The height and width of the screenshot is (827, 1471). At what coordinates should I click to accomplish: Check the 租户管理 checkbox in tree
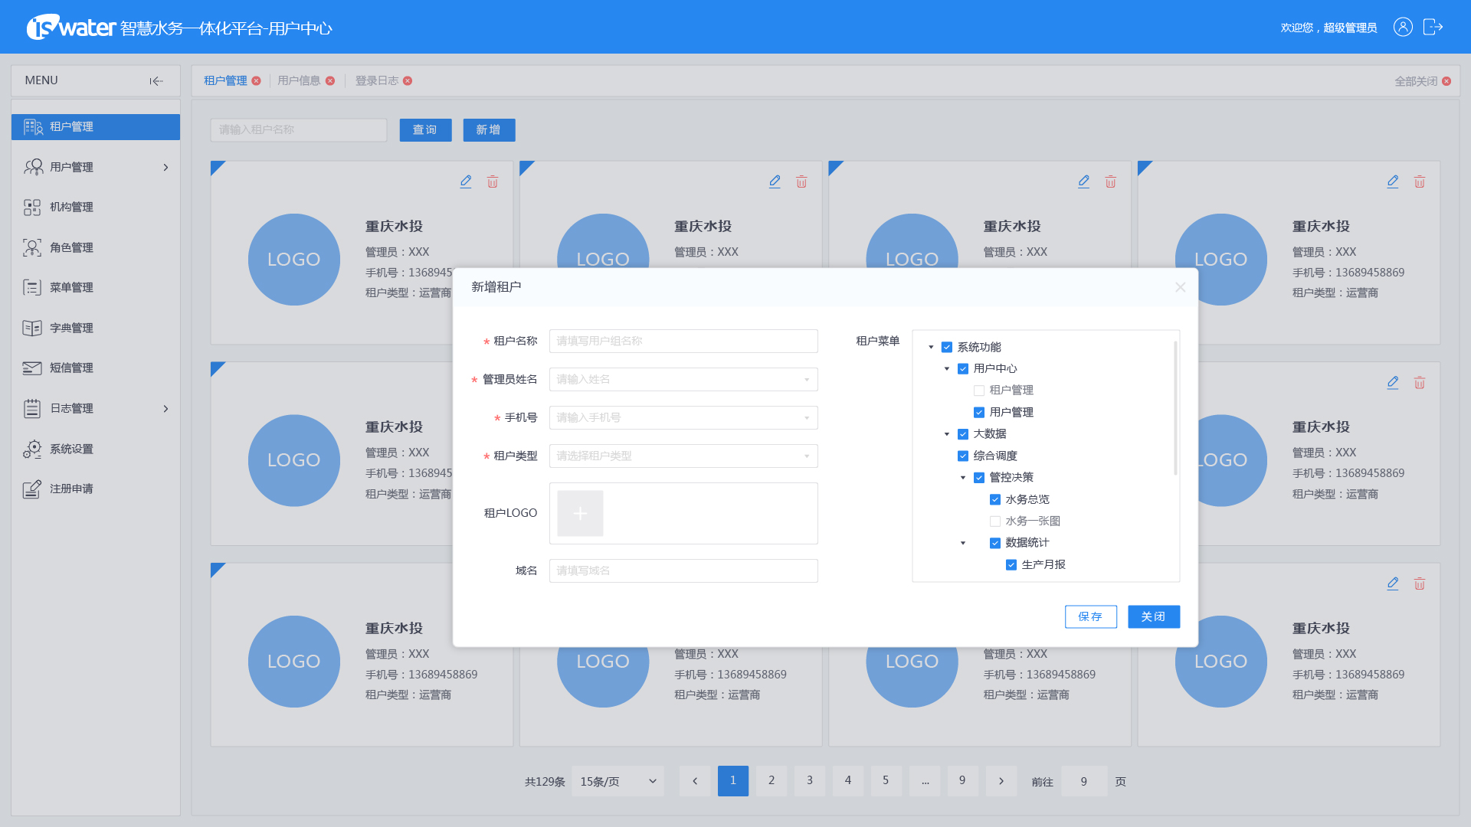click(x=978, y=391)
